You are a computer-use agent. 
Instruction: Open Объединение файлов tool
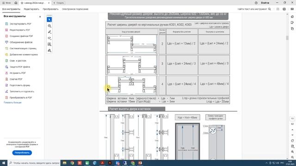[21, 42]
